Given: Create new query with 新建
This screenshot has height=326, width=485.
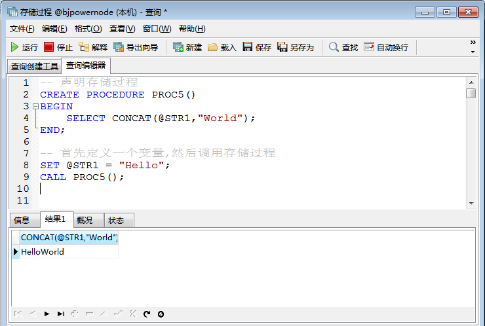Looking at the screenshot, I should coord(187,47).
